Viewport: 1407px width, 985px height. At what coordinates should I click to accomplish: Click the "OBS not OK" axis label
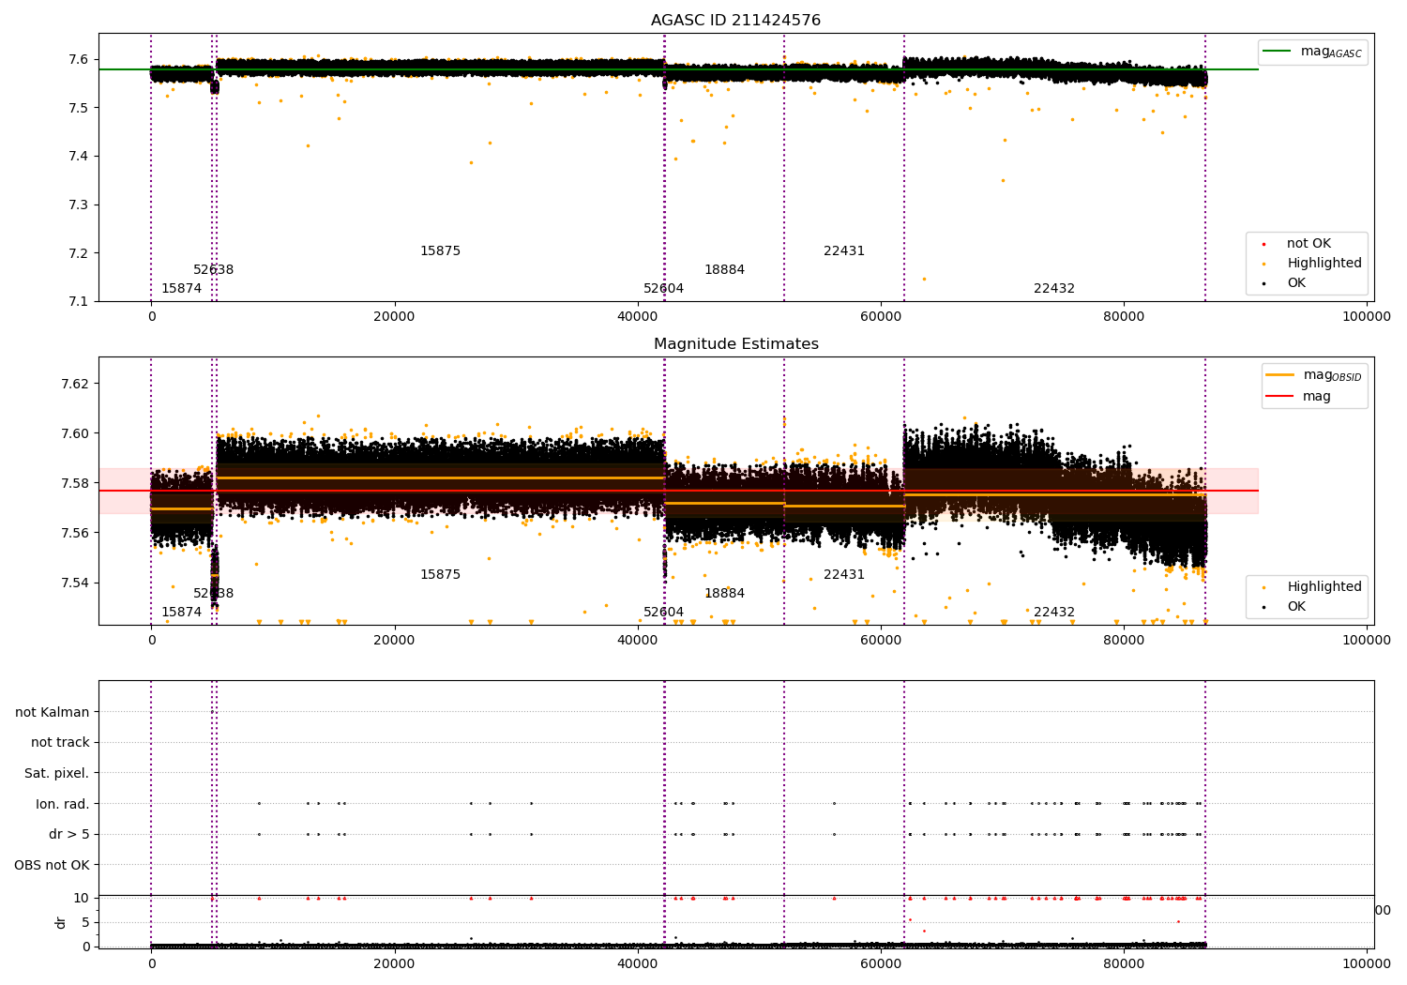pyautogui.click(x=52, y=865)
